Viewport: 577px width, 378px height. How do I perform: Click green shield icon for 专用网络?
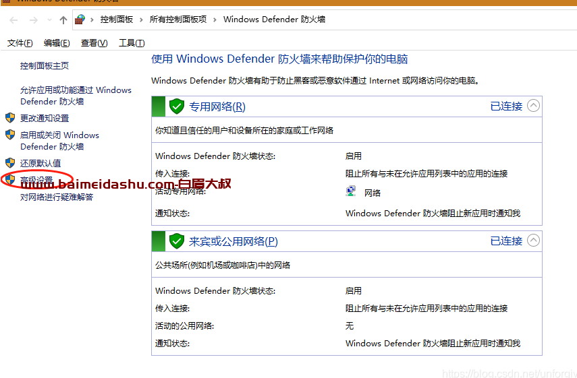click(x=177, y=106)
